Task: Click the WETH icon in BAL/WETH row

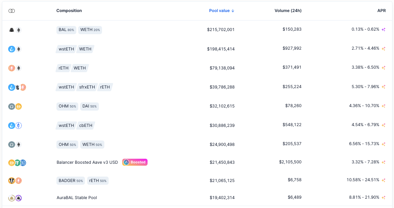Action: (x=18, y=30)
